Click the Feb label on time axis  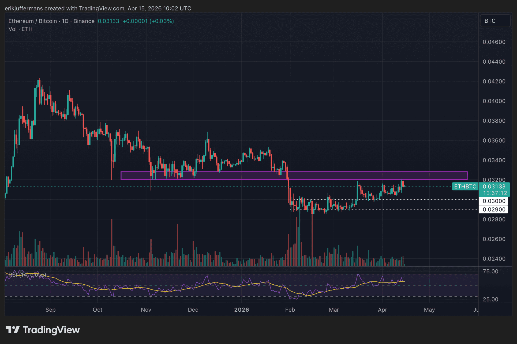[x=290, y=309]
